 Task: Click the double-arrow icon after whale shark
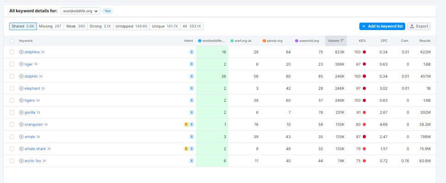coord(49,149)
